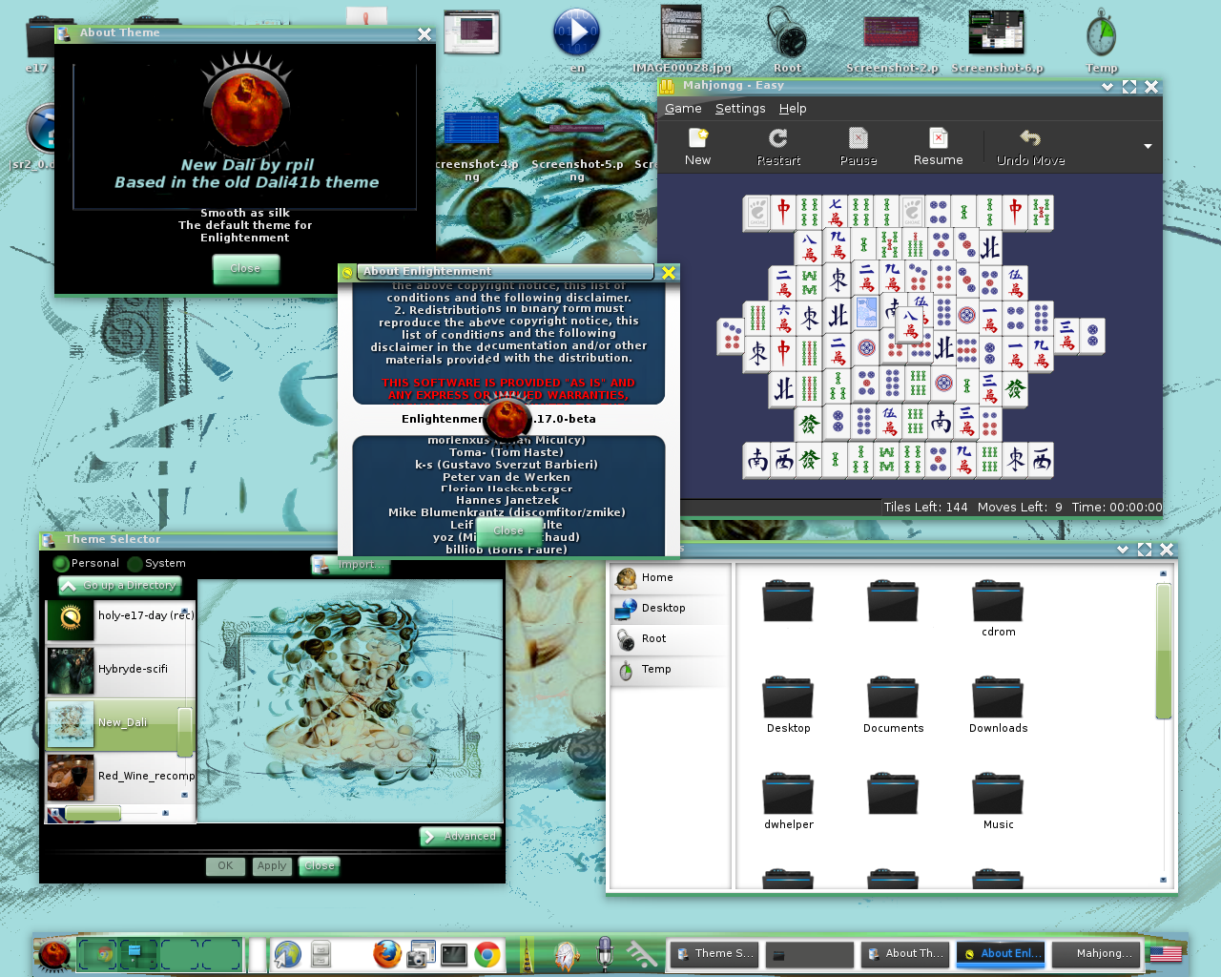This screenshot has height=977, width=1221.
Task: Click the network signal icon on shelf
Action: point(642,953)
